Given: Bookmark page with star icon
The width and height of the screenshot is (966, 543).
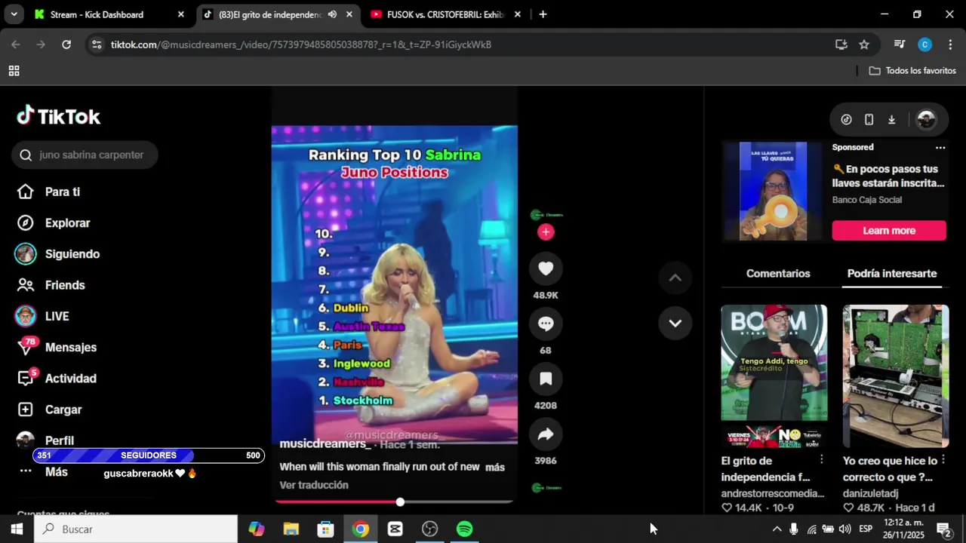Looking at the screenshot, I should (x=864, y=44).
